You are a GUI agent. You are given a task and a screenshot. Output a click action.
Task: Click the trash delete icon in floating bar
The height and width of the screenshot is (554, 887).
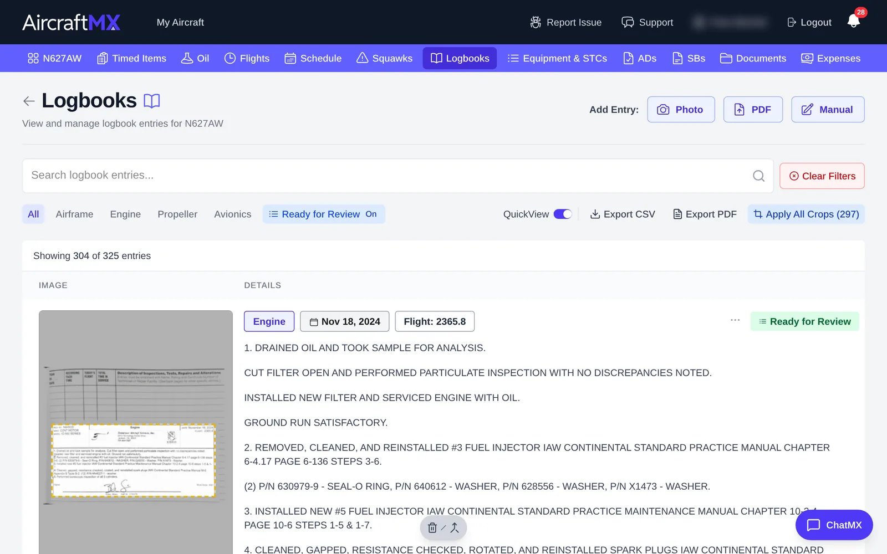(x=432, y=528)
